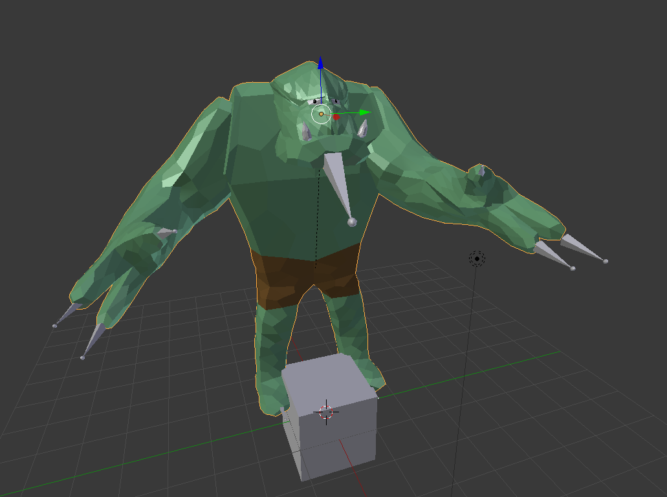Click the 3D cursor on the cube

tap(327, 412)
